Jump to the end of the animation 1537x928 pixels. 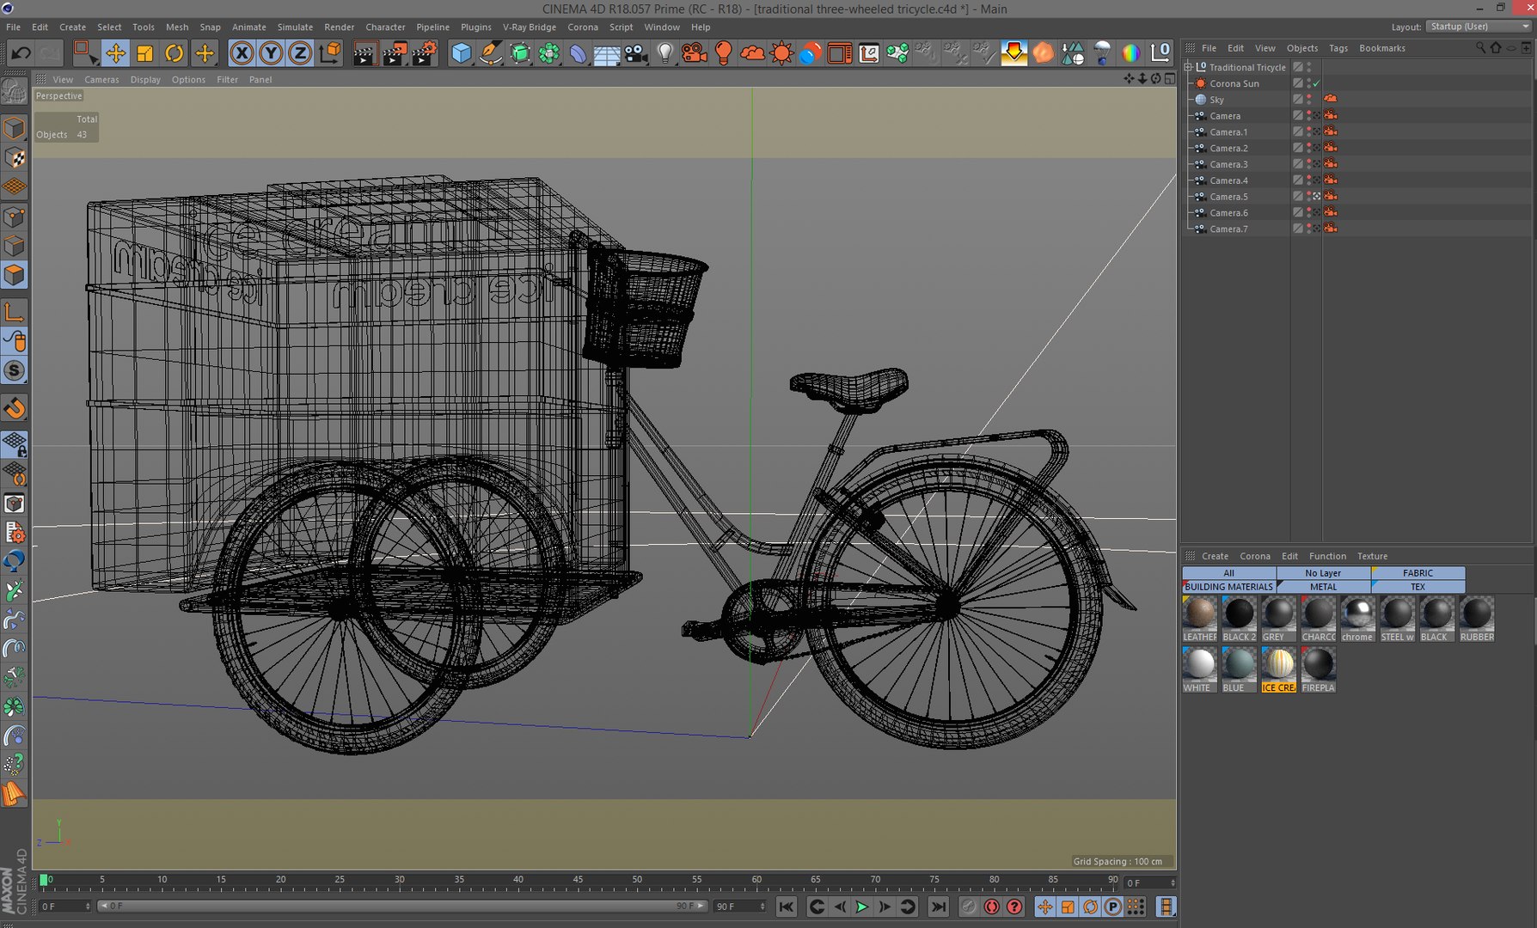tap(939, 907)
